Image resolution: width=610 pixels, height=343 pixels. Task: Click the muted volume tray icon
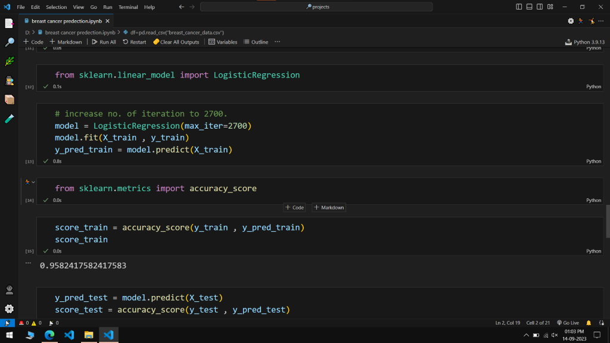coord(555,335)
